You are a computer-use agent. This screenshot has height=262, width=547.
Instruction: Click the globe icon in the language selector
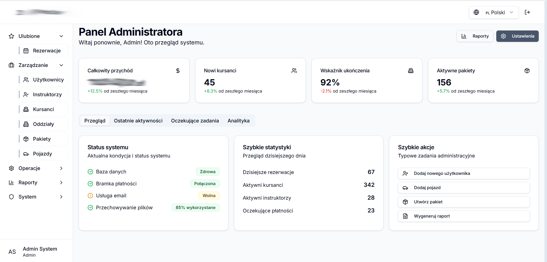click(x=476, y=12)
